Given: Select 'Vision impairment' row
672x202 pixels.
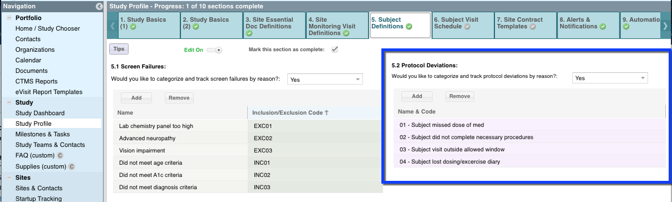Looking at the screenshot, I should click(x=248, y=150).
